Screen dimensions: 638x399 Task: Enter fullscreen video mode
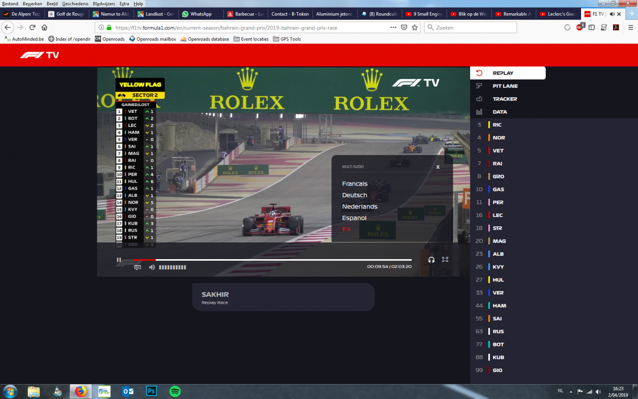pyautogui.click(x=445, y=260)
